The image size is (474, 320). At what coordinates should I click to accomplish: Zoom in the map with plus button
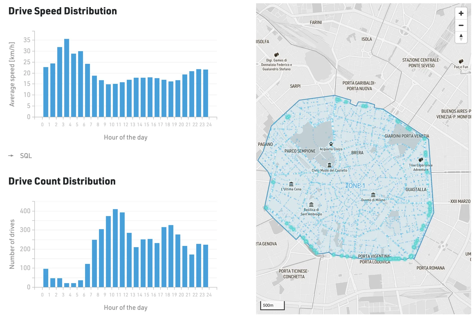click(461, 13)
